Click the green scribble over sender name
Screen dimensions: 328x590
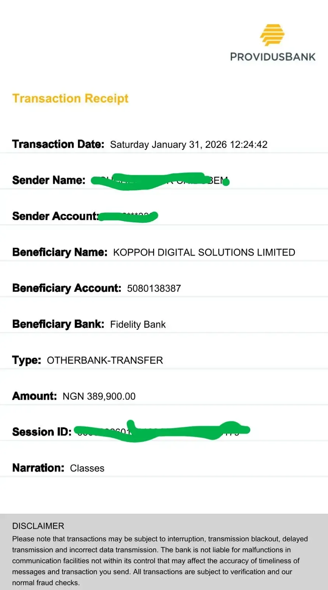160,181
